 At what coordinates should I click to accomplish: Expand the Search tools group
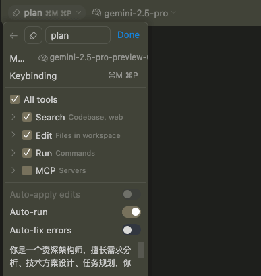[x=13, y=117]
